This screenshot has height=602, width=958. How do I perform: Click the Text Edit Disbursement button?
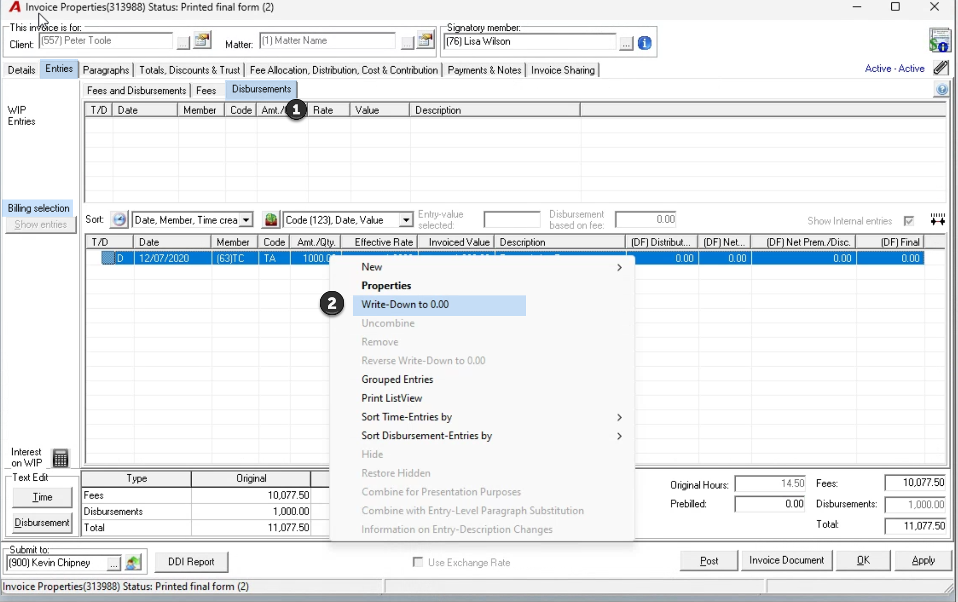[x=42, y=523]
